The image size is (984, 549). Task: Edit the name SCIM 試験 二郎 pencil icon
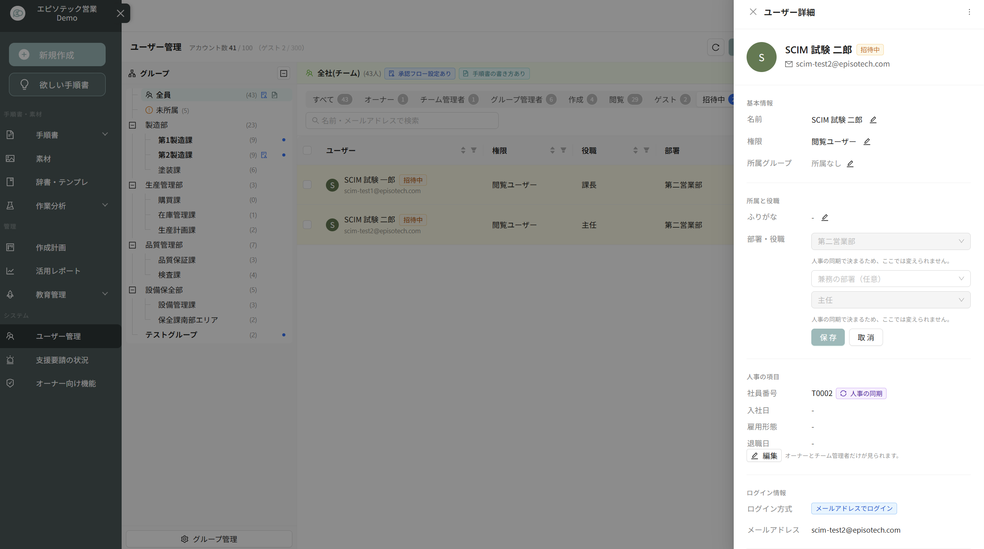(873, 120)
